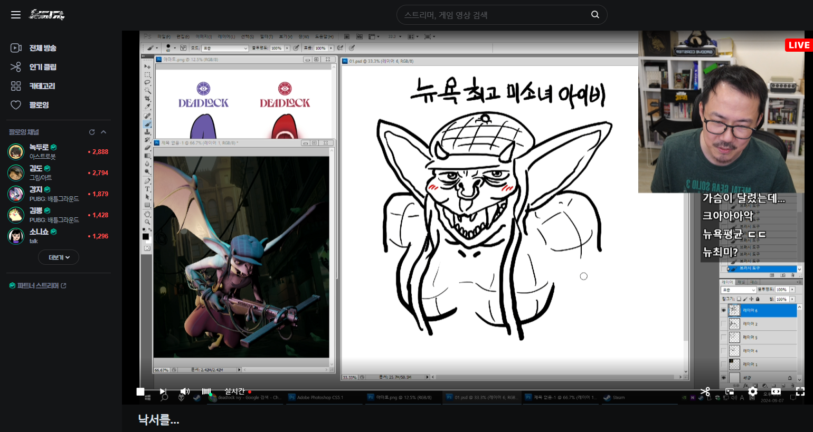Open the 불투명도 slider arrow in the options bar
This screenshot has width=813, height=432.
pos(287,48)
